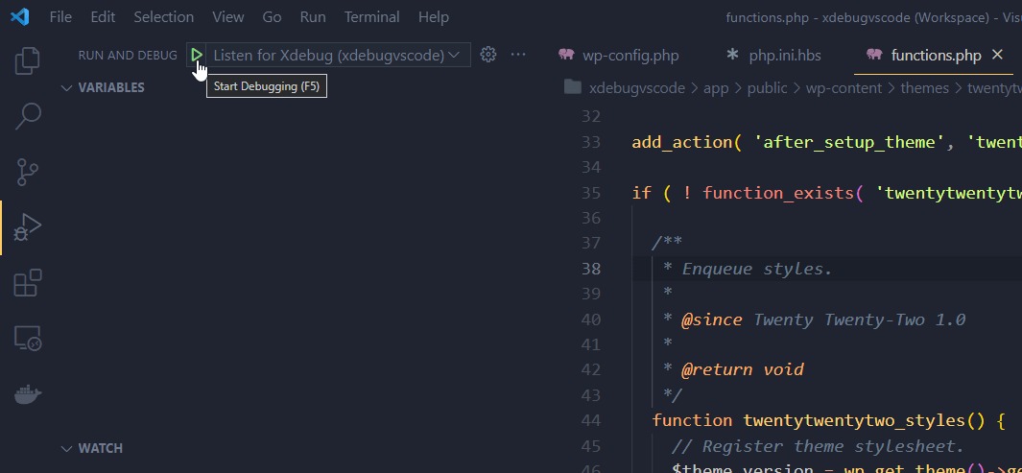Open the Selection menu
This screenshot has width=1022, height=473.
(x=163, y=17)
